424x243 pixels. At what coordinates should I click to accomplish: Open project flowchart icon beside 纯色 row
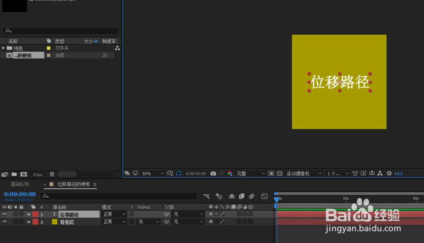tap(117, 48)
